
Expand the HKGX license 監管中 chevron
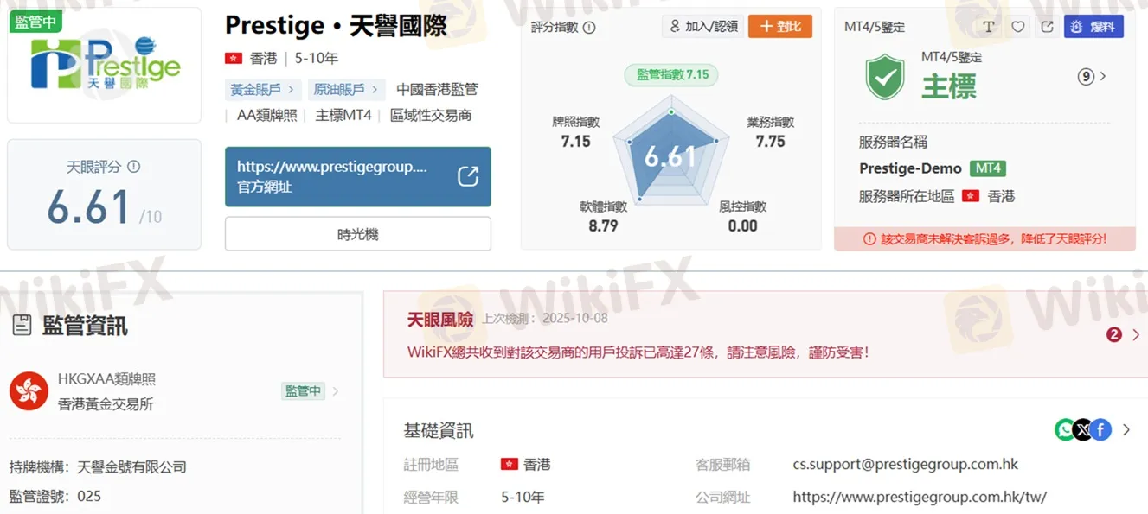[336, 391]
